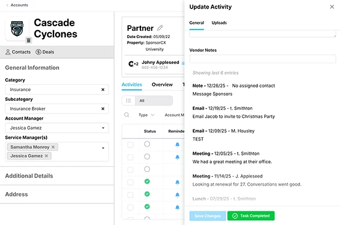Check the first activity row checkbox

[130, 145]
